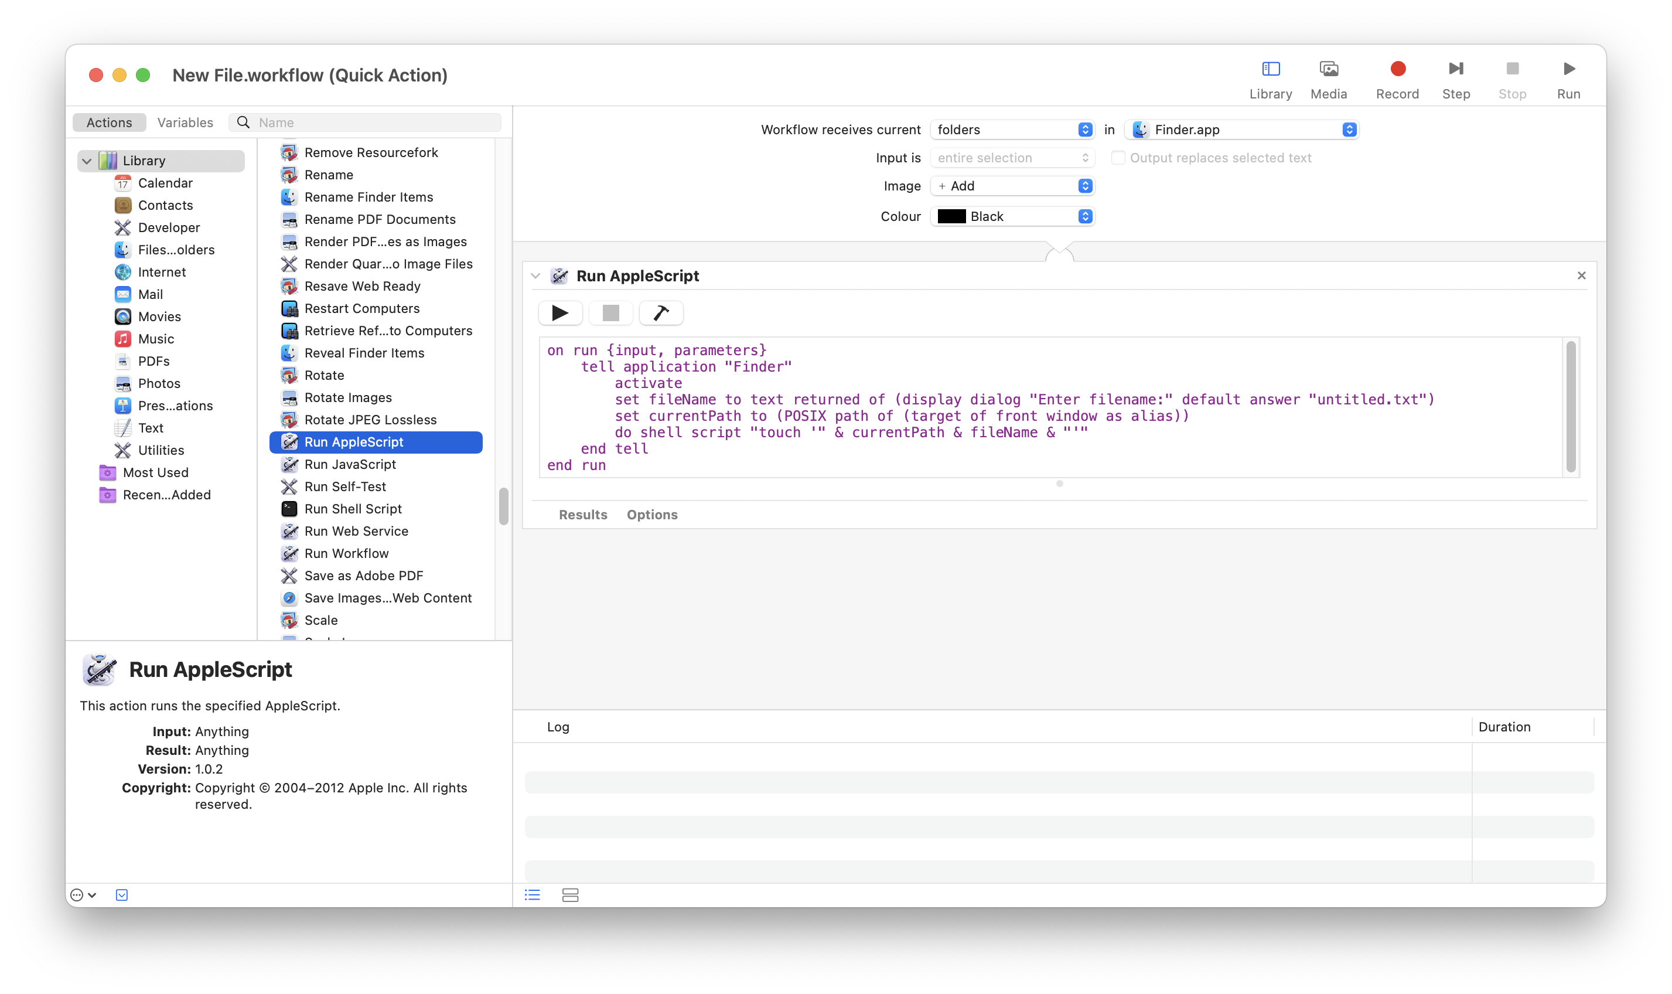1672x994 pixels.
Task: Select the Reveal Finder Items action
Action: click(376, 353)
